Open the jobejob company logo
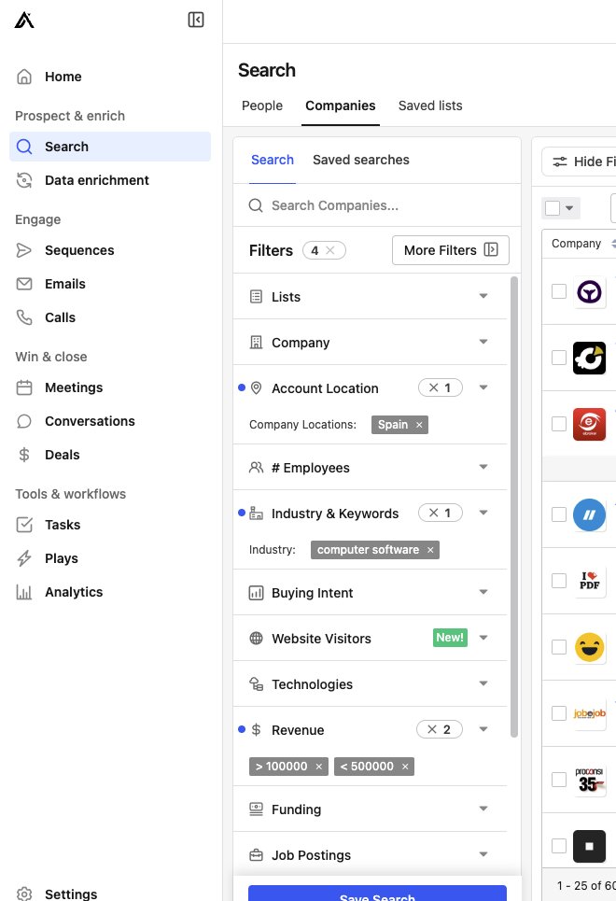The image size is (616, 901). pyautogui.click(x=590, y=713)
